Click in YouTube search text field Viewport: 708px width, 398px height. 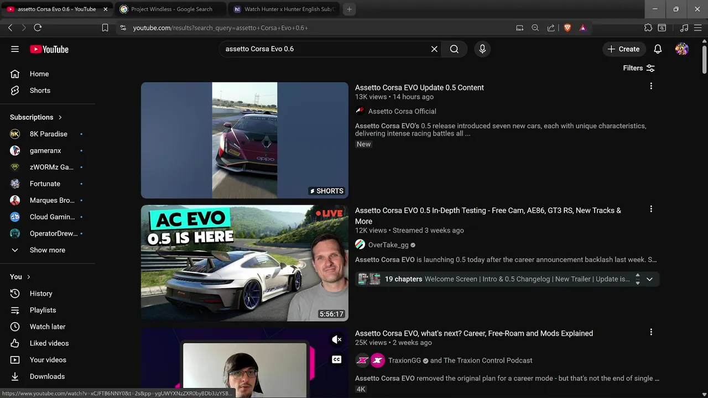click(325, 49)
